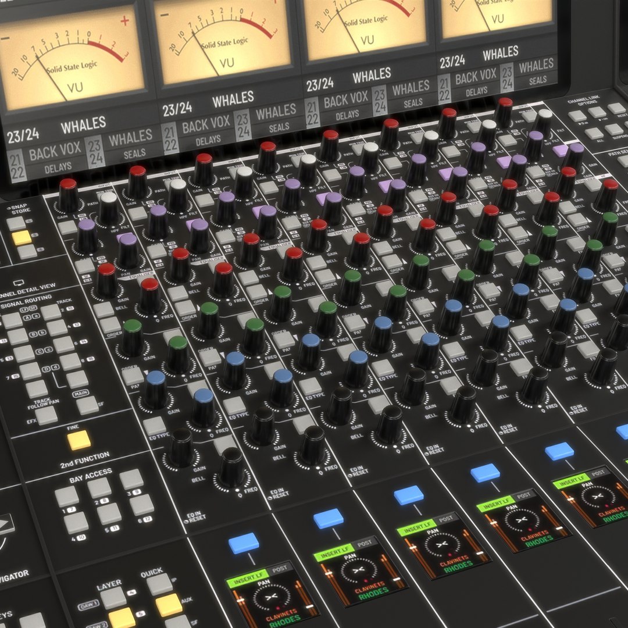Adjust the white HPF FILT knob on first channel
The height and width of the screenshot is (628, 628).
coord(109,209)
